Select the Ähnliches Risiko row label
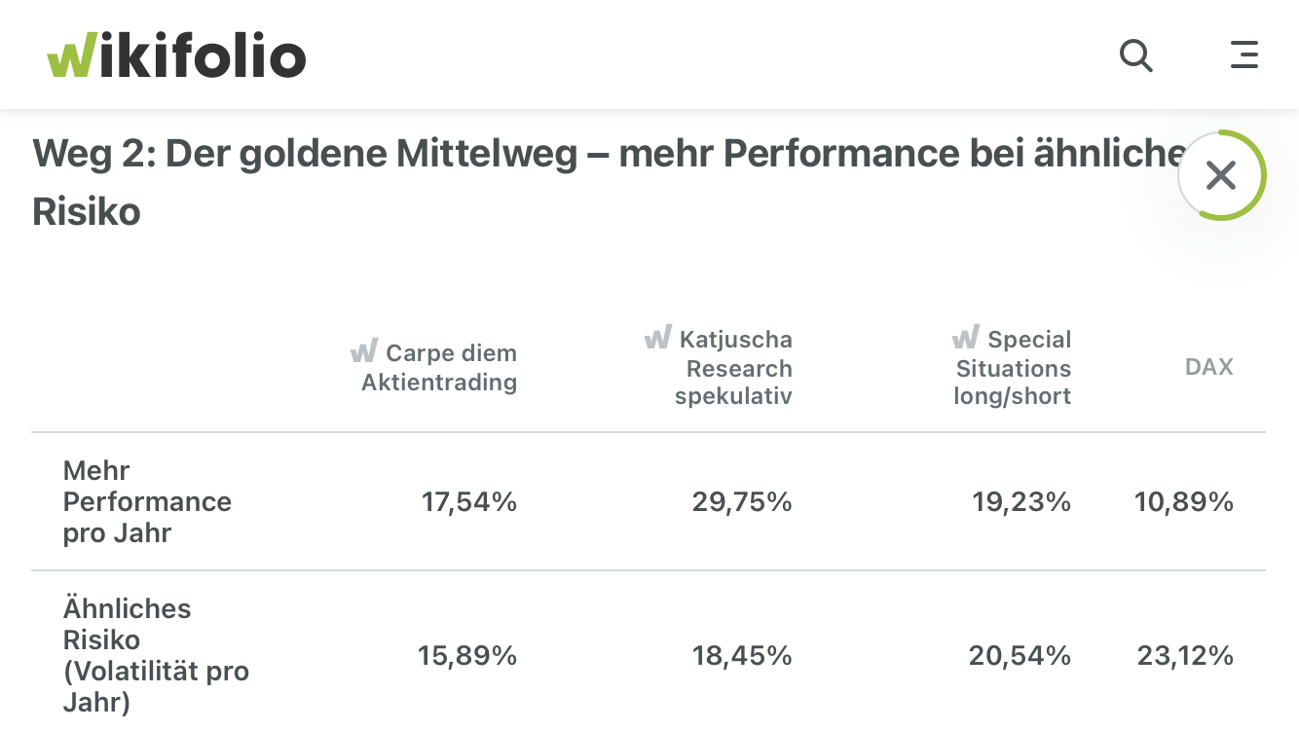The image size is (1299, 730). (156, 655)
